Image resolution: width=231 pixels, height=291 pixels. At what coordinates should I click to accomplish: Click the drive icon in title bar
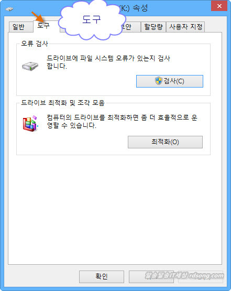[9, 9]
